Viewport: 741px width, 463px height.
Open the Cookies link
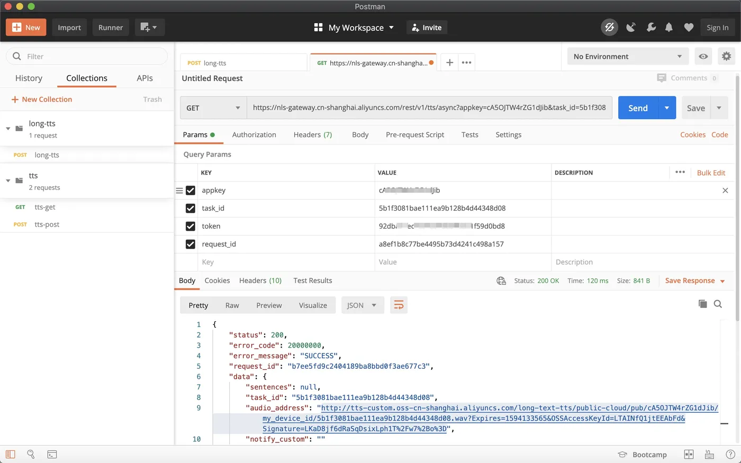[693, 134]
